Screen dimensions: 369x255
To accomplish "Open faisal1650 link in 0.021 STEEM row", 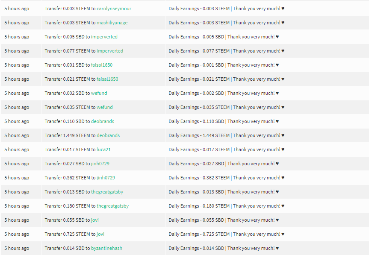I will tap(107, 79).
